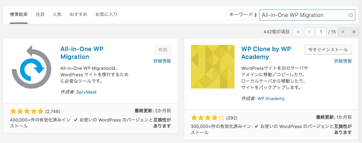Open 詳細情報 for All-in-One WP Migration
Viewport: 362px width, 143px height.
162,61
